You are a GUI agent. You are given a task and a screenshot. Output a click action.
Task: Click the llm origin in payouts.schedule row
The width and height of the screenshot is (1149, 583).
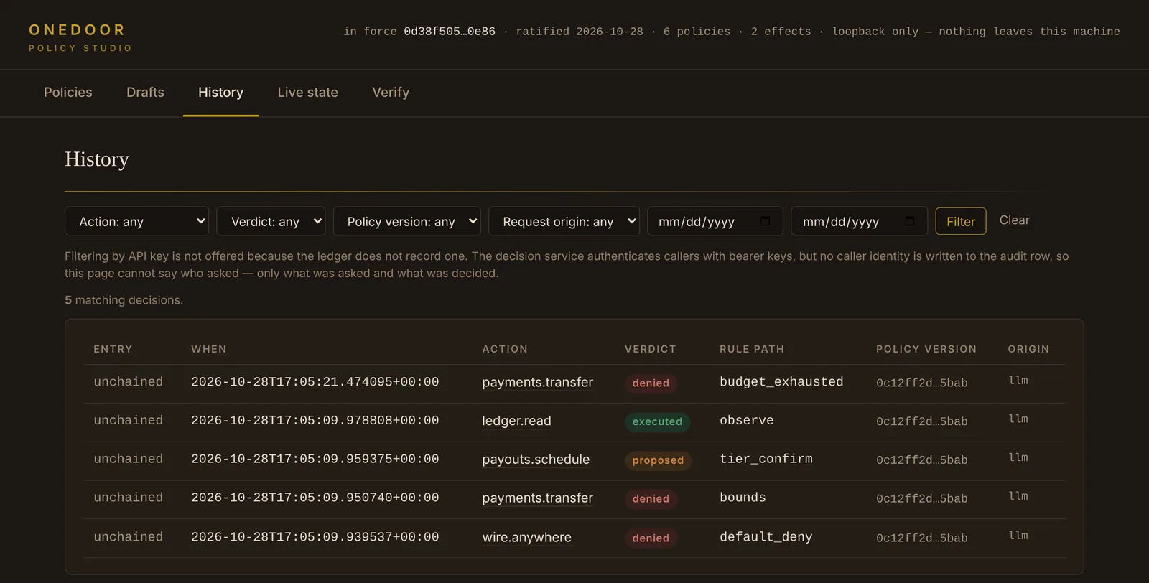(x=1018, y=457)
